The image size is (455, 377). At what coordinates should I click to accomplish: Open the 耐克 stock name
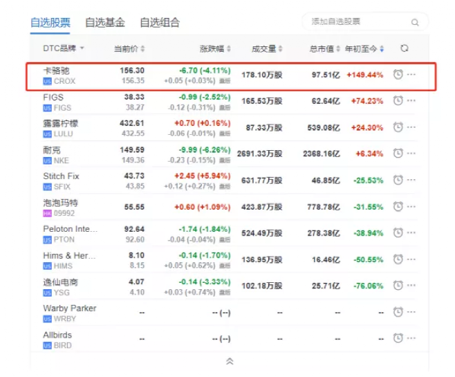[52, 150]
